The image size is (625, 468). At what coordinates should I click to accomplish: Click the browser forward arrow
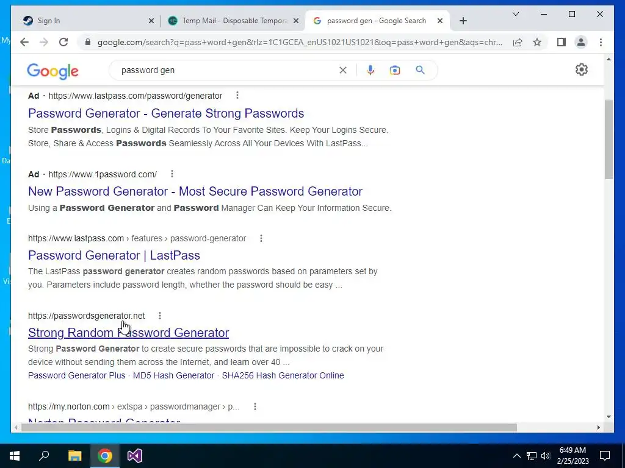(44, 42)
